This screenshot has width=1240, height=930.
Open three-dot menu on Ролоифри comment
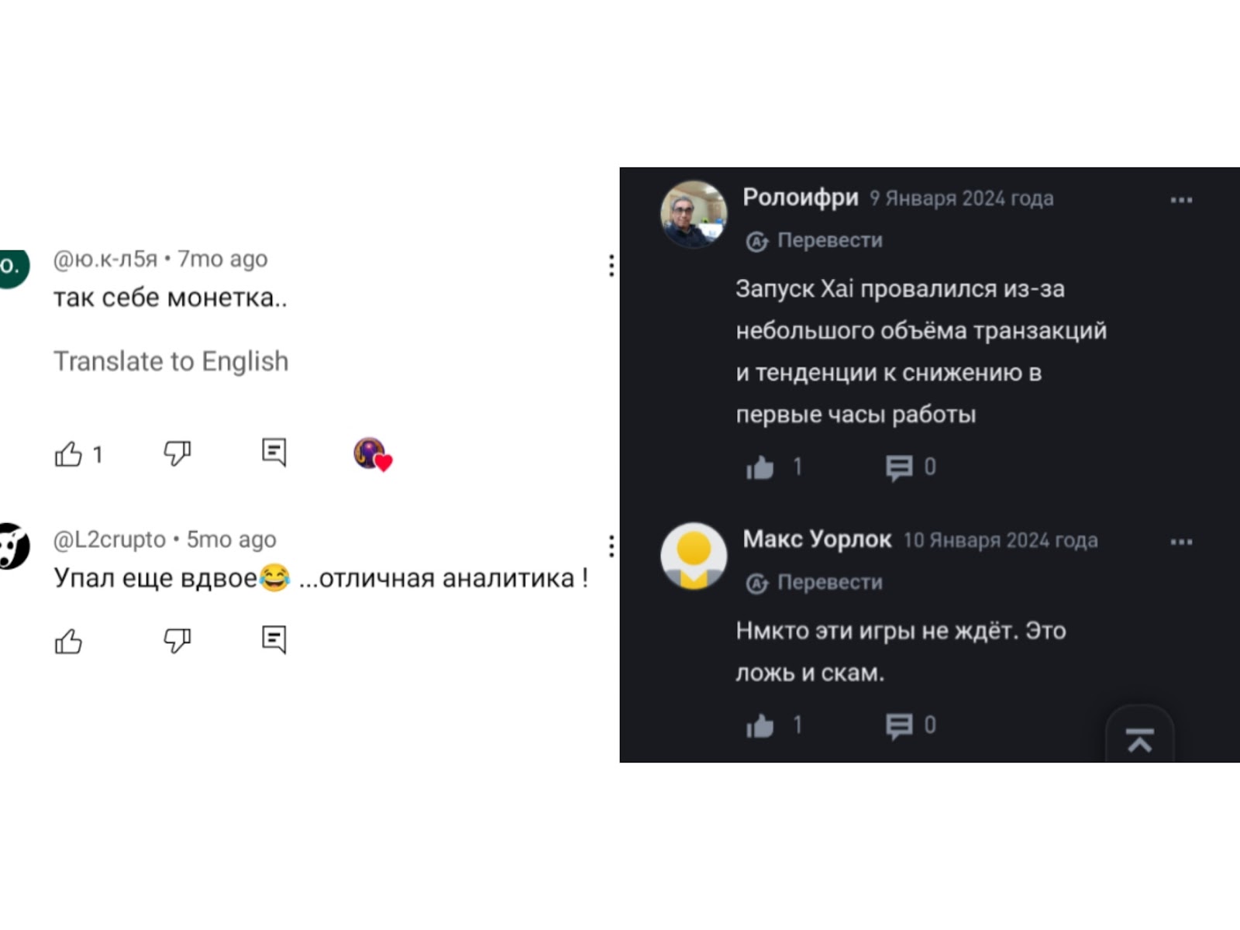tap(1181, 200)
